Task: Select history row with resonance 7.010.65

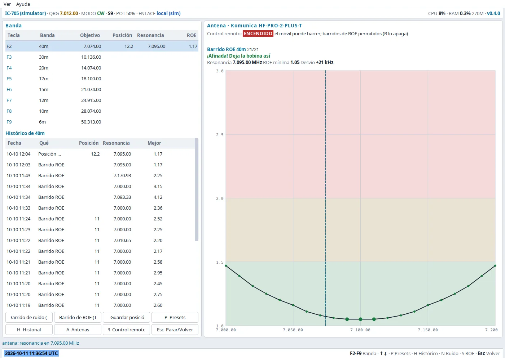Action: tap(100, 240)
